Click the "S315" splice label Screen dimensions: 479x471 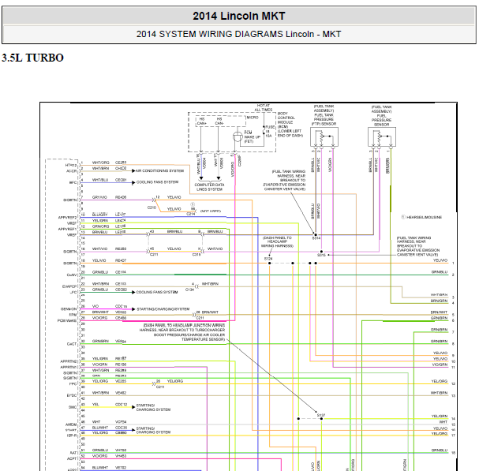(321, 255)
